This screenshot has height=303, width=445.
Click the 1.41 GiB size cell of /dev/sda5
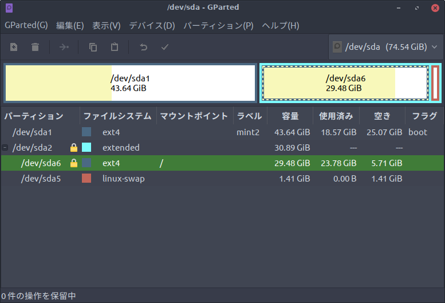(294, 179)
